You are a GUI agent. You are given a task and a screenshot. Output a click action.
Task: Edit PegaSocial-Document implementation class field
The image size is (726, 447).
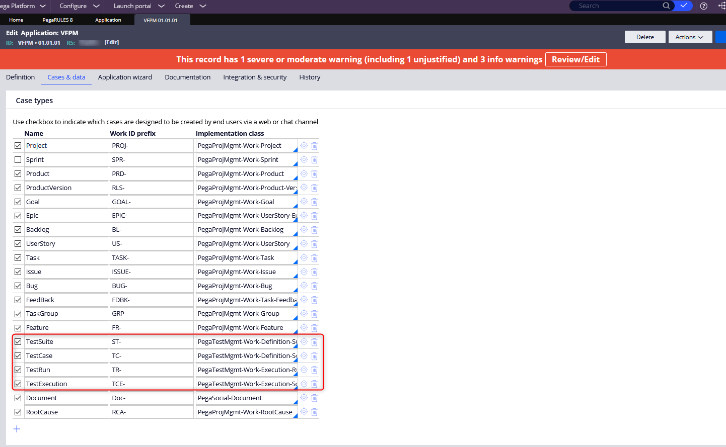(247, 398)
